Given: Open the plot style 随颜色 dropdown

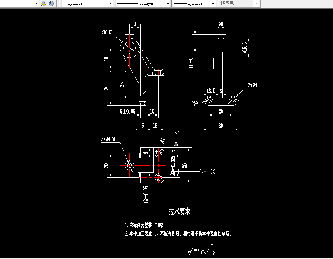Looking at the screenshot, I should pyautogui.click(x=256, y=3).
